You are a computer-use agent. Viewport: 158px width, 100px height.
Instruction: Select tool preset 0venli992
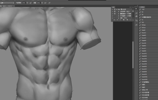148,79
